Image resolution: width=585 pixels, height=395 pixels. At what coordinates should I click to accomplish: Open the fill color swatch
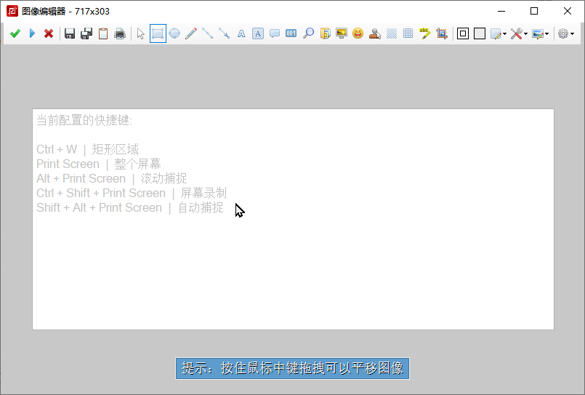480,33
